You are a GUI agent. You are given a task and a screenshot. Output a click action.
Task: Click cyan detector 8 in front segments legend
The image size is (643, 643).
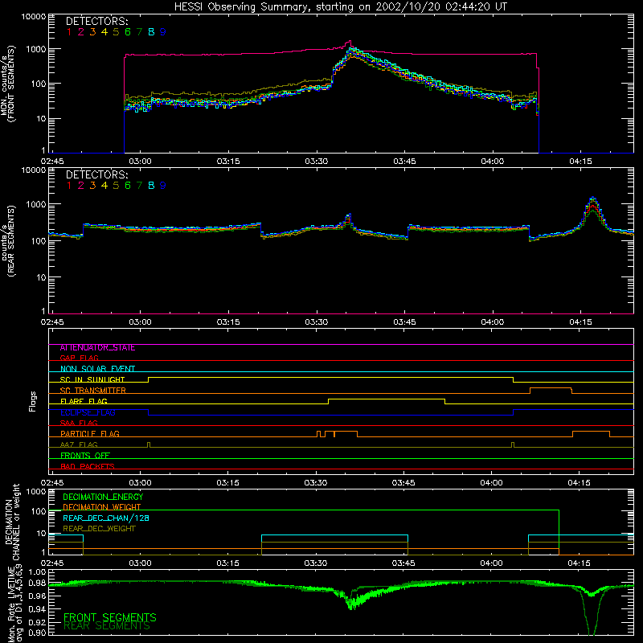point(151,31)
